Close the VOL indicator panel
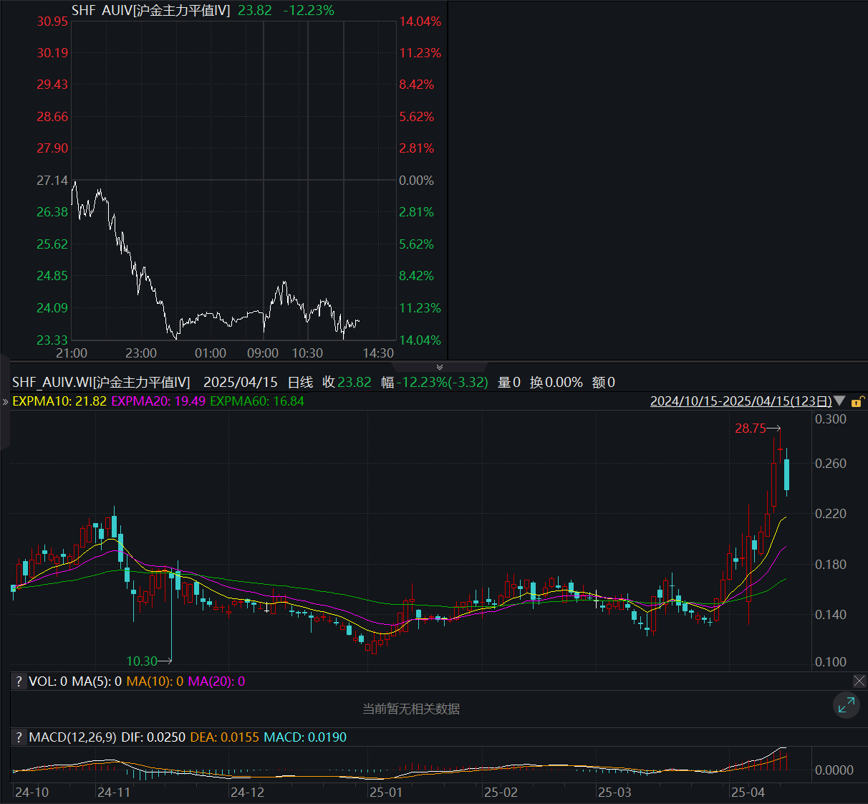Image resolution: width=868 pixels, height=804 pixels. [859, 681]
